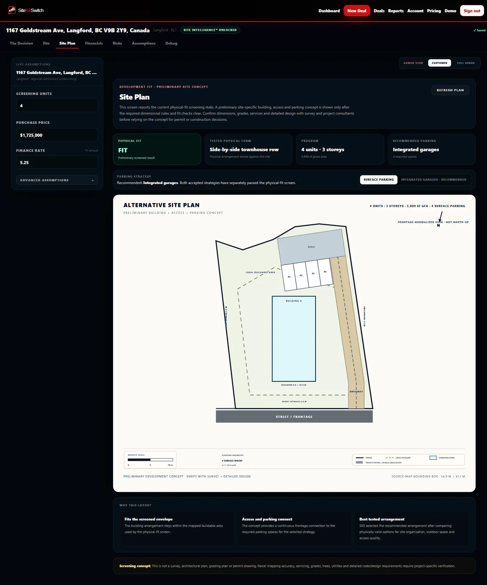Viewport: 487px width, 585px height.
Task: Select the Site Plan tab
Action: [x=67, y=43]
